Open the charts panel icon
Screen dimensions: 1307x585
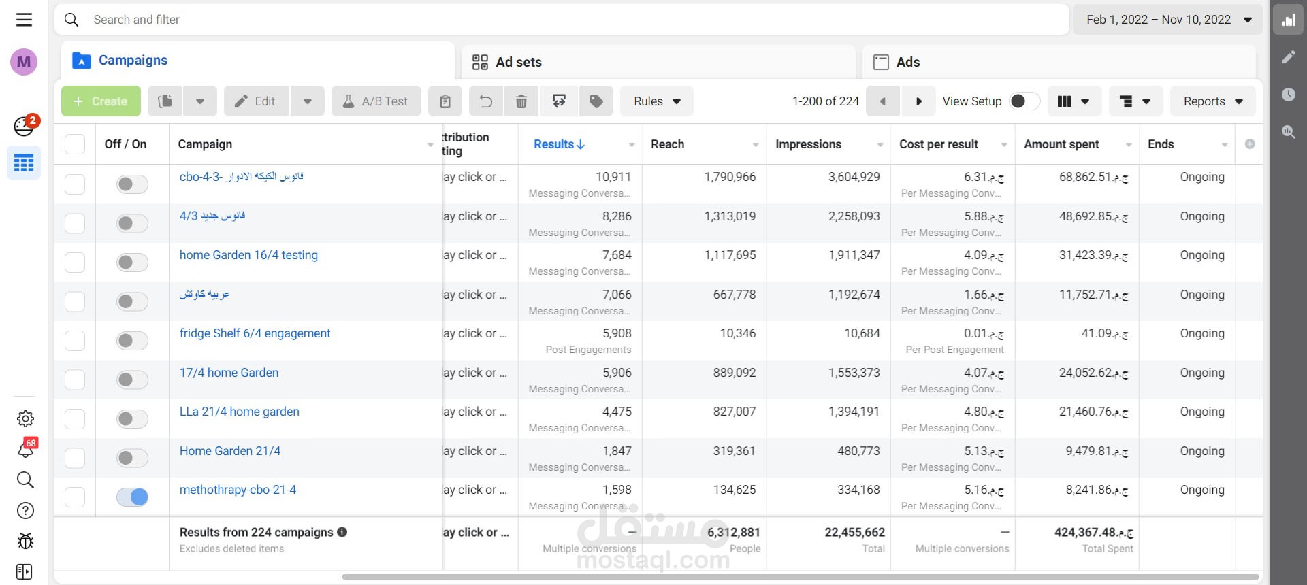click(x=1289, y=20)
